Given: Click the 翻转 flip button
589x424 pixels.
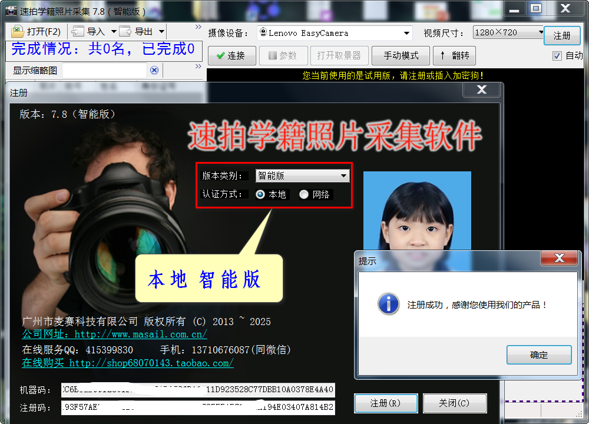Looking at the screenshot, I should 455,55.
